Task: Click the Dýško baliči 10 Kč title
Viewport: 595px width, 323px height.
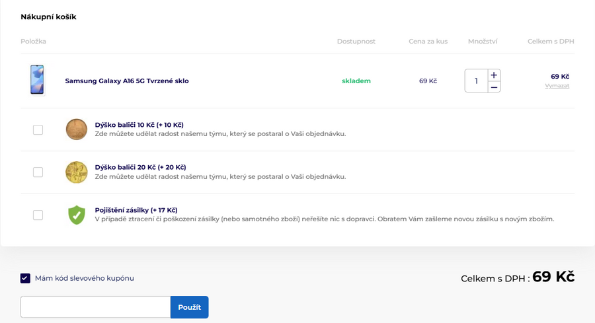Action: 139,125
